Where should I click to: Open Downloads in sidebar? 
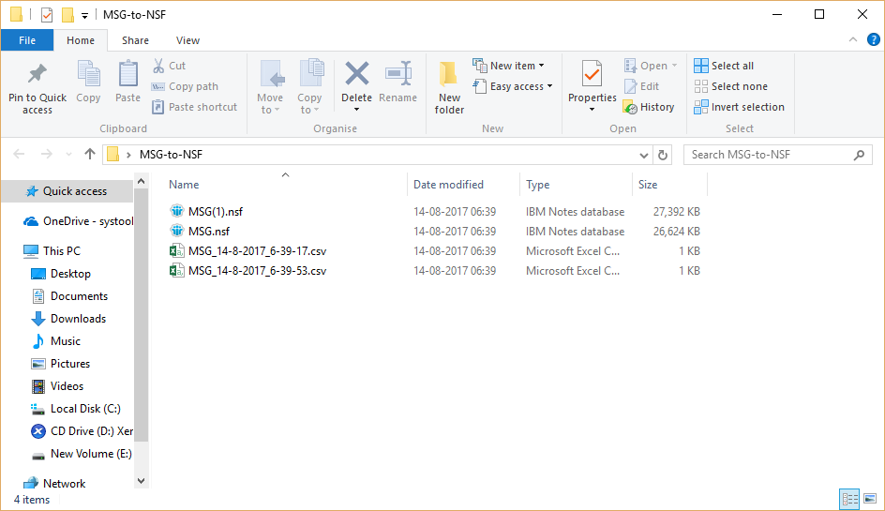point(67,319)
